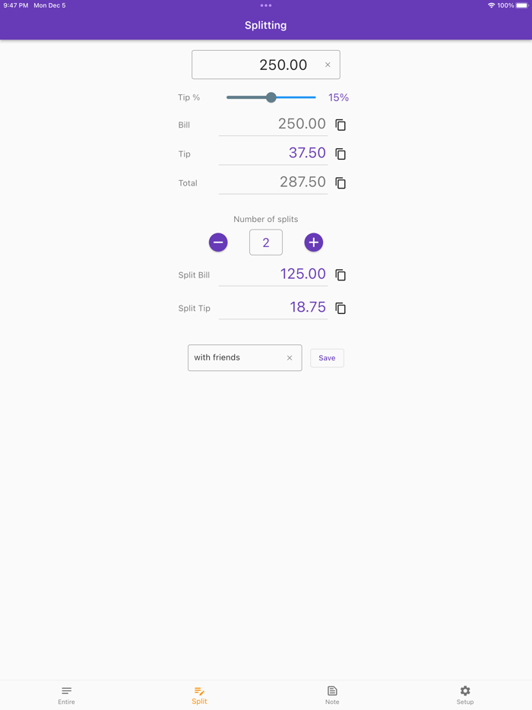Decrease Number of splits with the minus button
The height and width of the screenshot is (710, 532).
coord(218,242)
